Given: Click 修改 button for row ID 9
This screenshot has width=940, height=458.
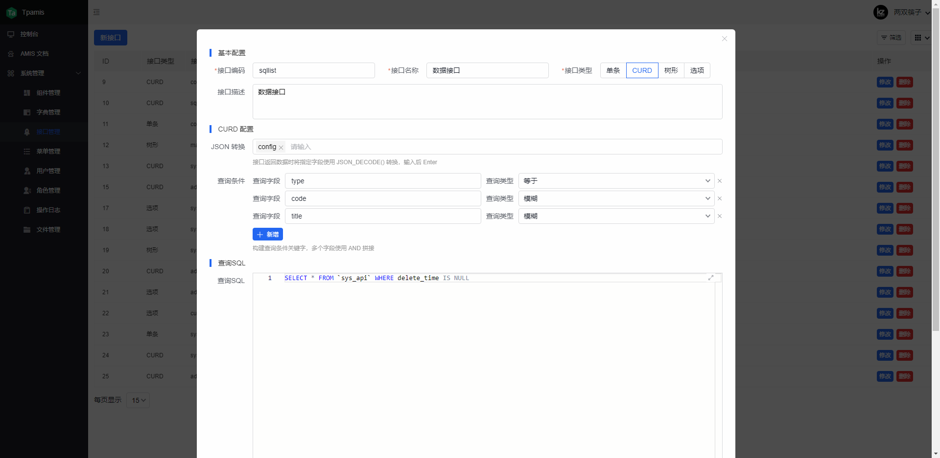Looking at the screenshot, I should (885, 82).
